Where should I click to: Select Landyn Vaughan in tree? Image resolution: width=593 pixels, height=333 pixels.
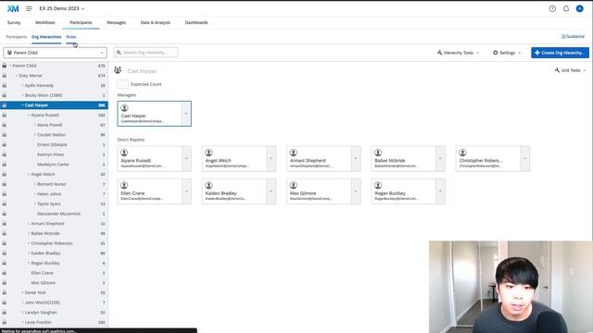coord(41,313)
